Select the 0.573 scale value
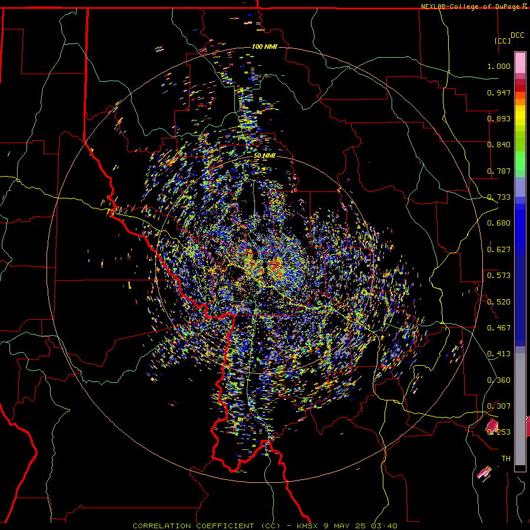530x530 pixels. [499, 276]
